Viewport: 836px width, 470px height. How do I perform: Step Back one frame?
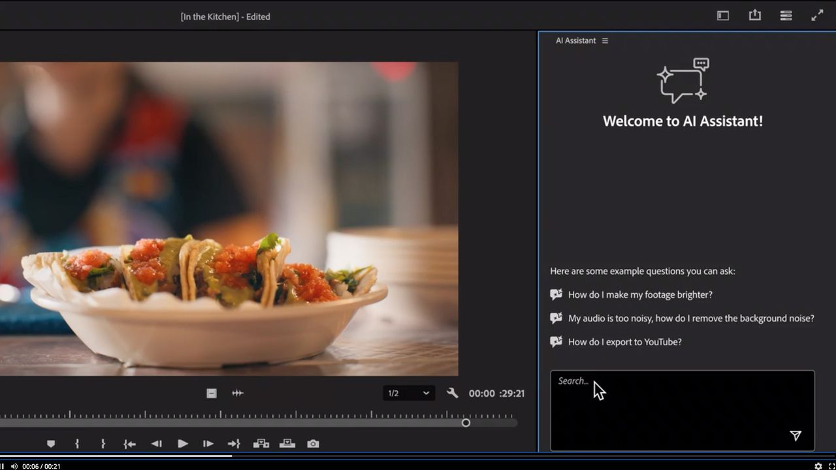[x=156, y=444]
